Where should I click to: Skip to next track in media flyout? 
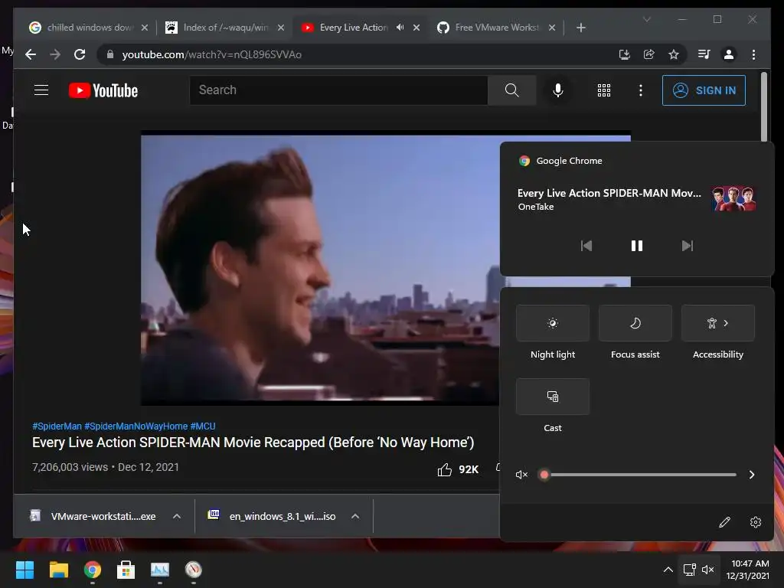point(688,246)
